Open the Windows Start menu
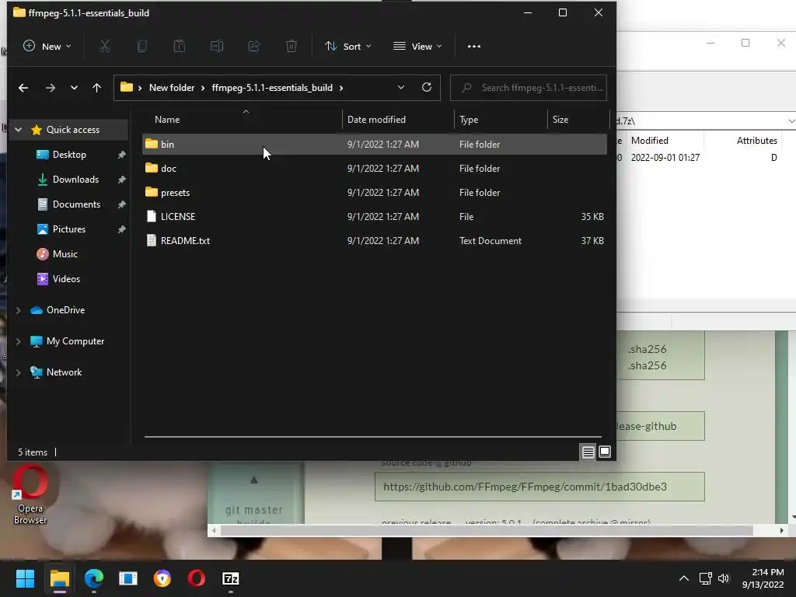Screen dimensions: 796x597 25,578
